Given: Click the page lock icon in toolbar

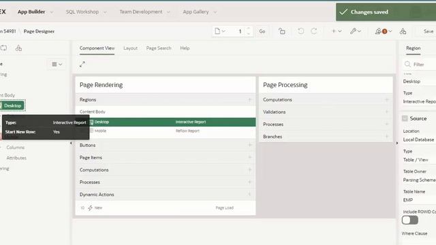Looking at the screenshot, I should [281, 31].
